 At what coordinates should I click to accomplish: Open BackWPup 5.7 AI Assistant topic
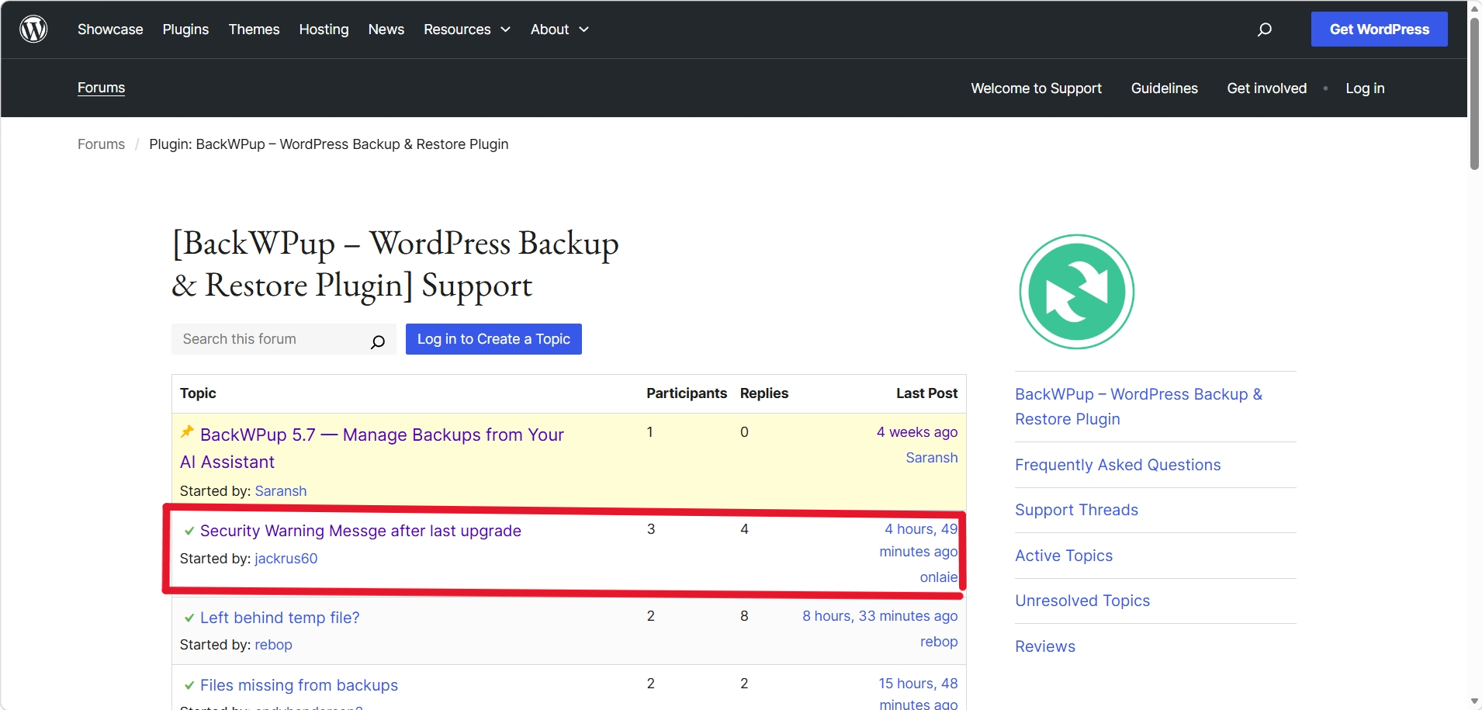tap(372, 449)
